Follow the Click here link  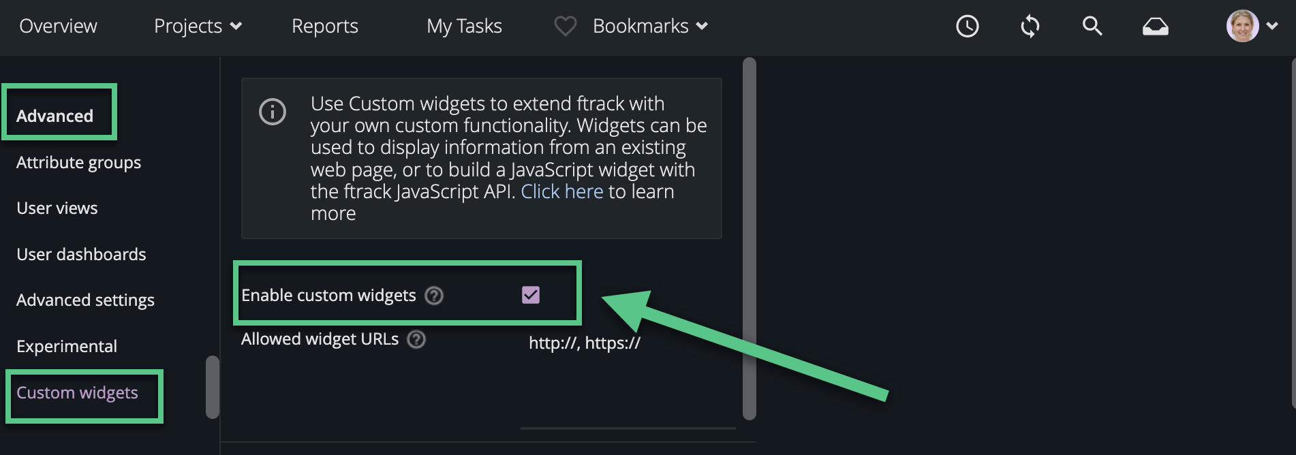[x=562, y=191]
